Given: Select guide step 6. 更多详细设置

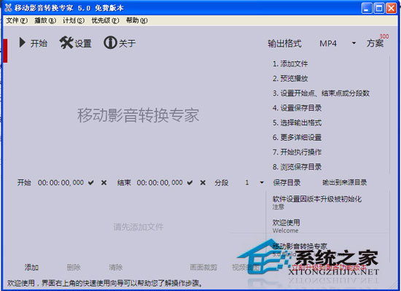Looking at the screenshot, I should [x=297, y=137].
